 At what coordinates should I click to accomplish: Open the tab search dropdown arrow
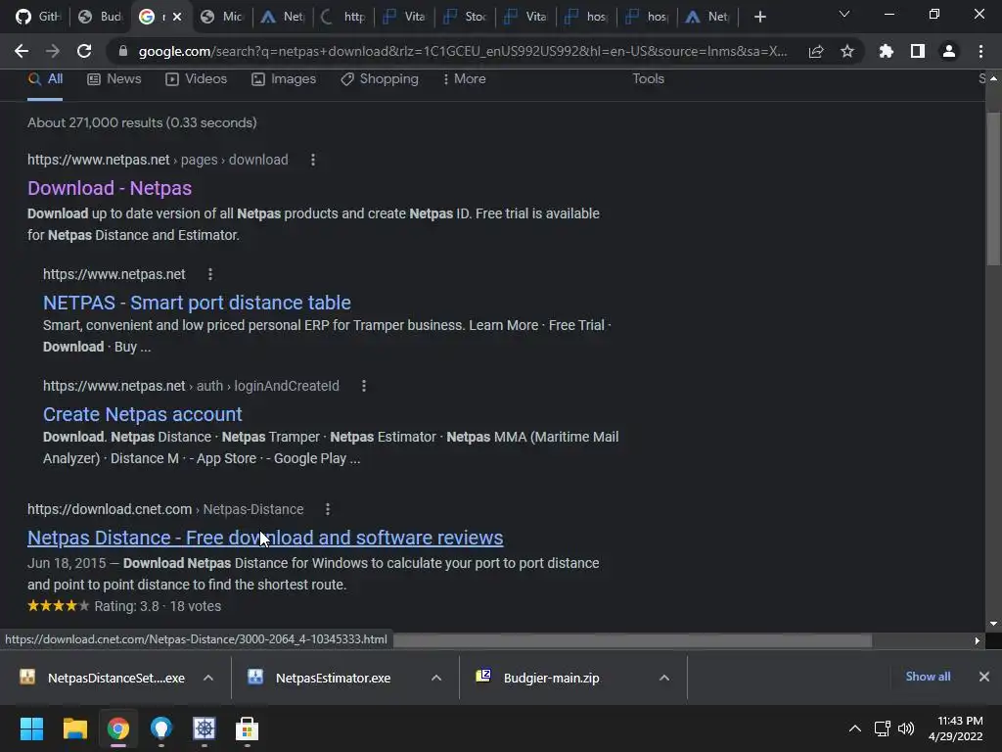coord(844,14)
